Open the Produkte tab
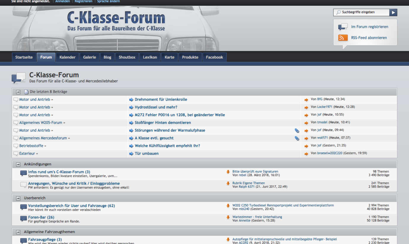Screen dimensions: 409x244 click(x=190, y=57)
